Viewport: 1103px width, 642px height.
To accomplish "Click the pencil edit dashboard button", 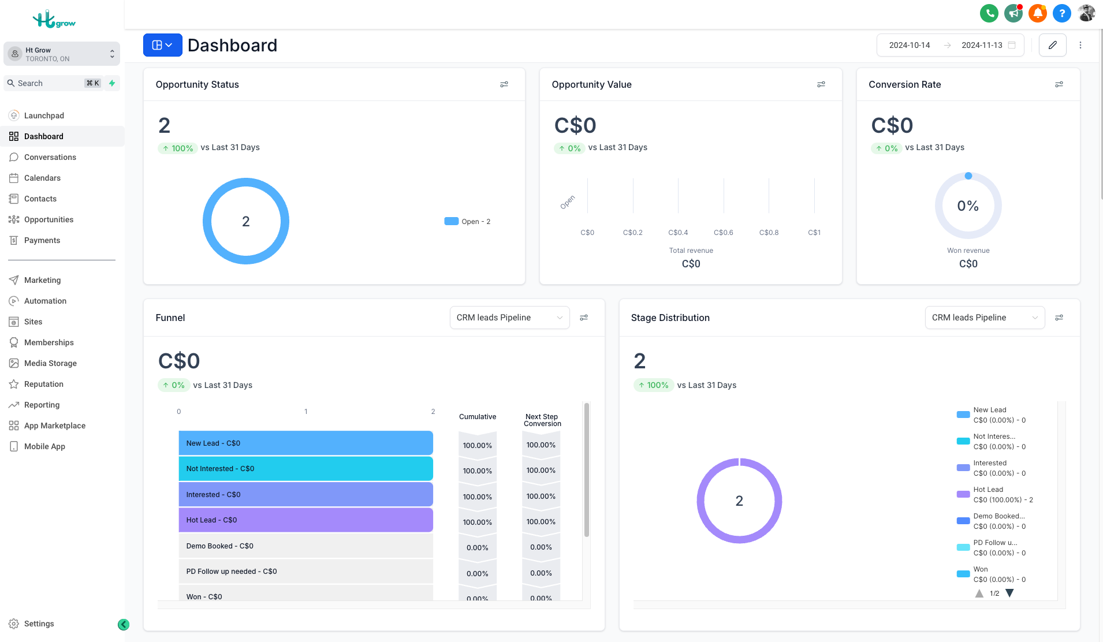I will [x=1053, y=45].
